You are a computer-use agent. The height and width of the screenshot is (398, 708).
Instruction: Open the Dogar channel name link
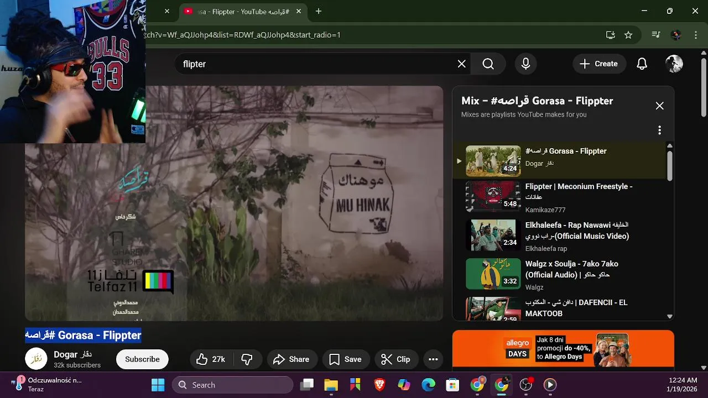tap(72, 355)
